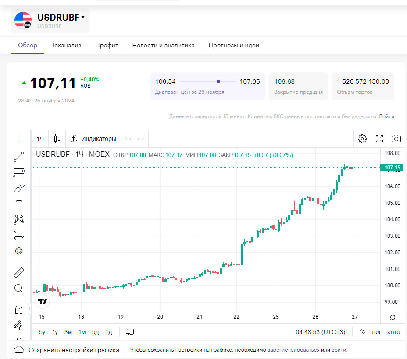This screenshot has height=359, width=407.
Task: Toggle the "авто" auto scale option
Action: pos(393,332)
